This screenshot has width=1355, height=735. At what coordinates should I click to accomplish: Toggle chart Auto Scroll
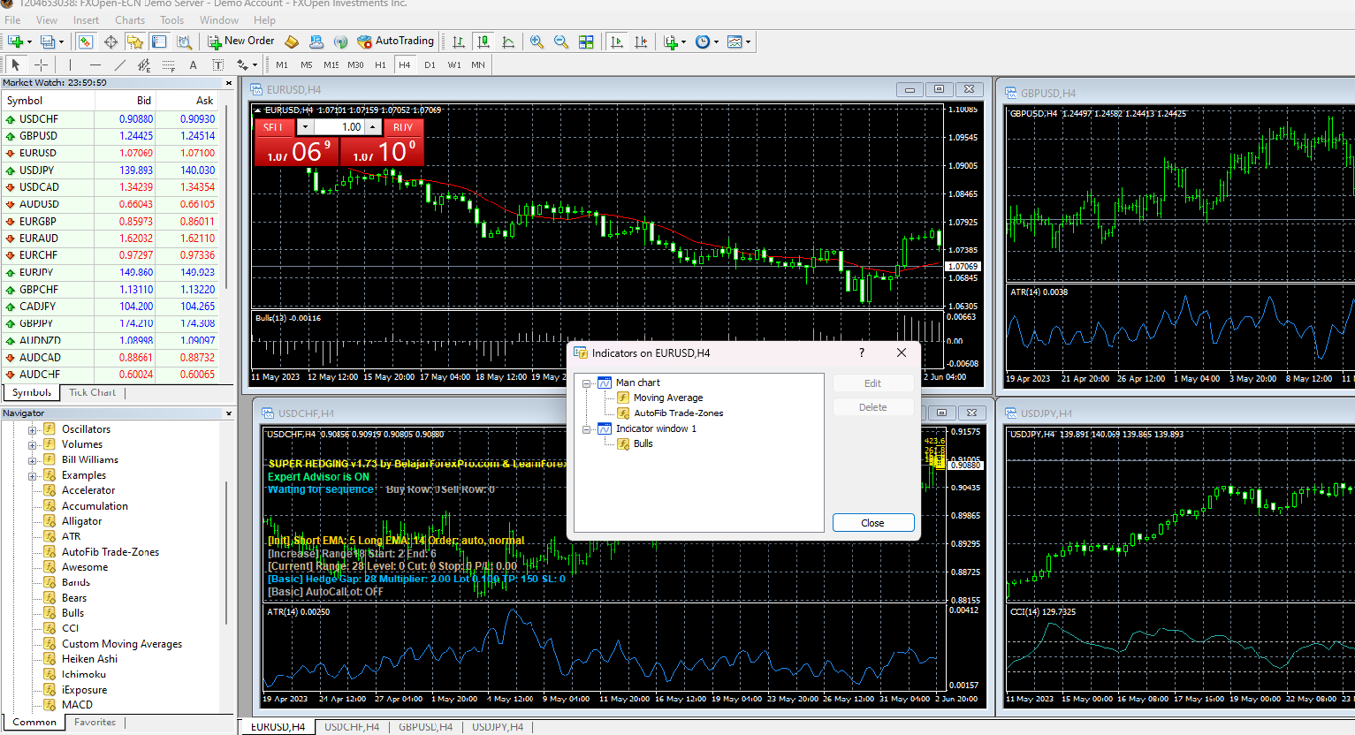click(x=617, y=42)
